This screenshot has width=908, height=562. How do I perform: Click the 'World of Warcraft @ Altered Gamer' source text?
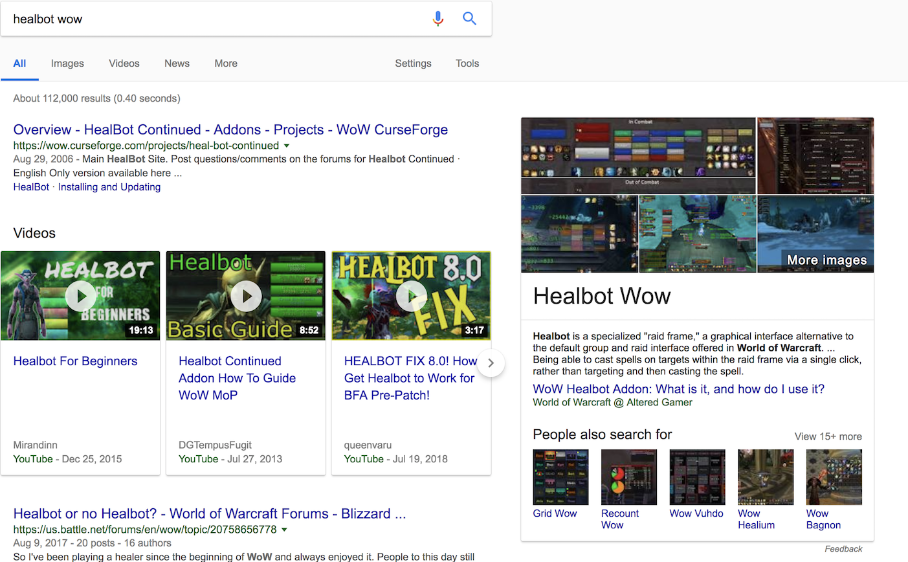pyautogui.click(x=612, y=402)
